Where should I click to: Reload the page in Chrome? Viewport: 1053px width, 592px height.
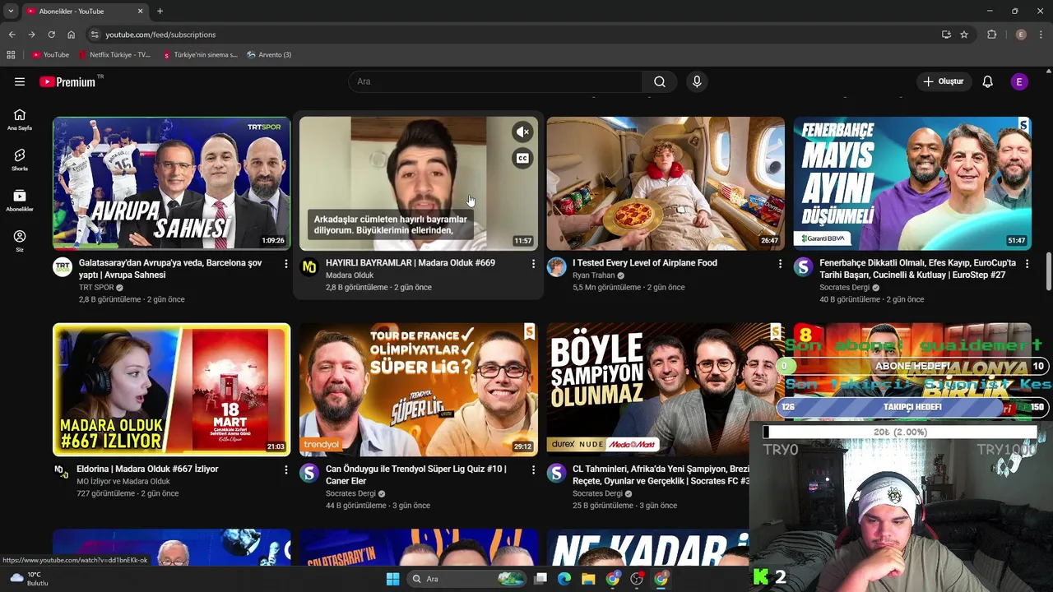click(51, 35)
